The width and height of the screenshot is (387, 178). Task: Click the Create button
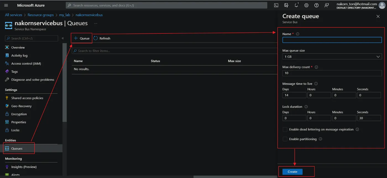pos(292,172)
